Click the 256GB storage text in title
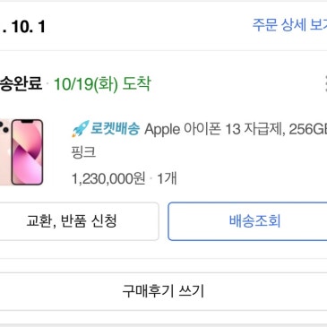Viewport: 327px width, 327px height. 308,129
